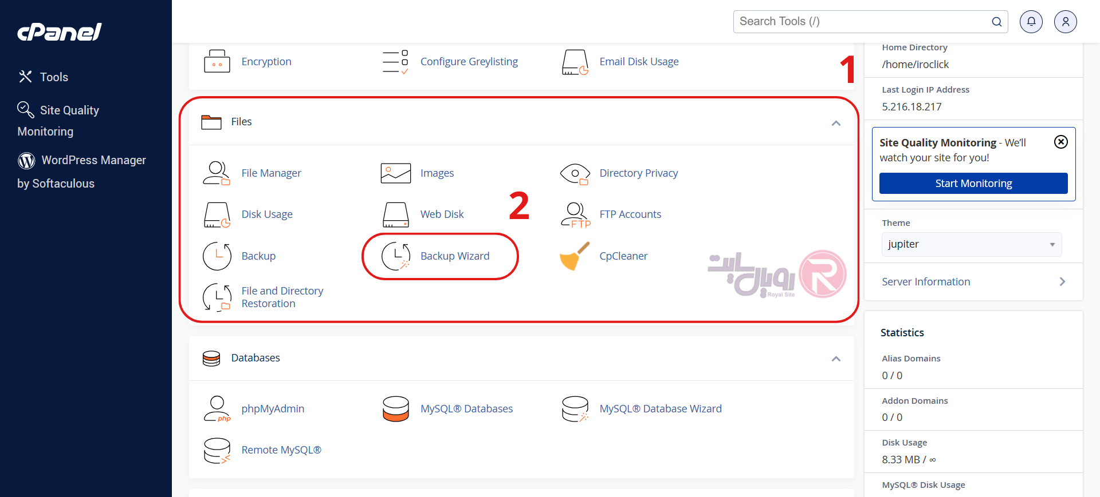
Task: Click the File Manager icon
Action: [217, 173]
